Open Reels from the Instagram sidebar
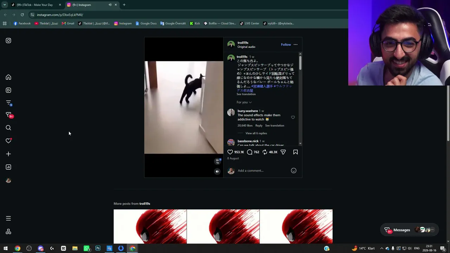This screenshot has height=253, width=450. coord(8,90)
